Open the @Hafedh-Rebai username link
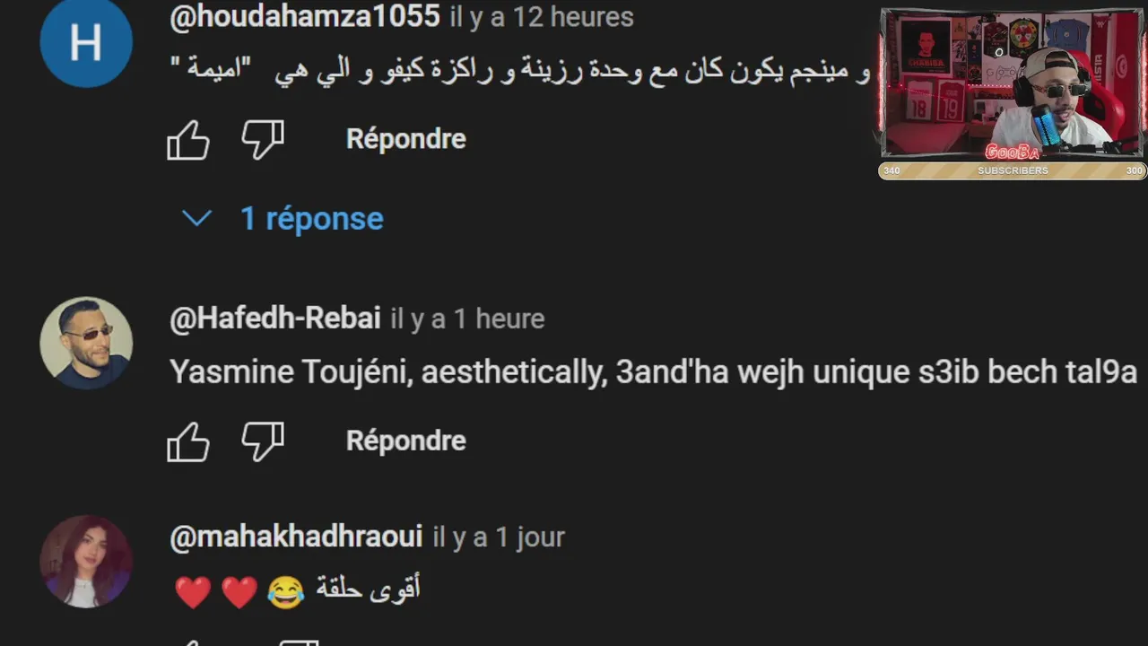 (x=275, y=318)
